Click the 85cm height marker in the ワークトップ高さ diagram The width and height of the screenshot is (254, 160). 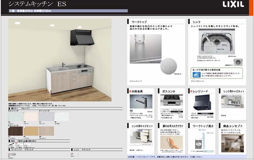click(x=198, y=144)
